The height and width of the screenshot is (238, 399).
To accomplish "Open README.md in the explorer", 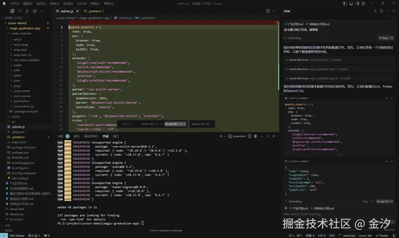I will pos(20,158).
